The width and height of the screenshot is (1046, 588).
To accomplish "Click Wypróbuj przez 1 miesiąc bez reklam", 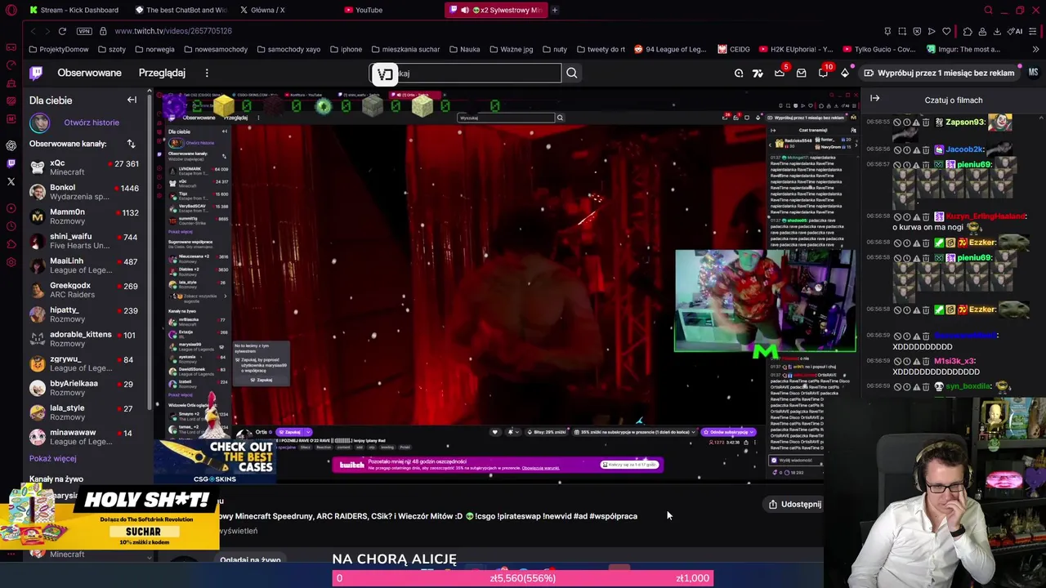I will (939, 73).
